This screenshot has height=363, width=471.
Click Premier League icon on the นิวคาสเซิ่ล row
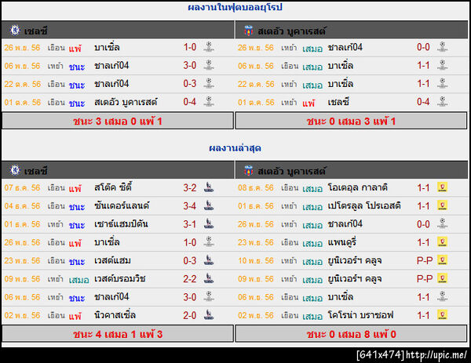(x=209, y=315)
